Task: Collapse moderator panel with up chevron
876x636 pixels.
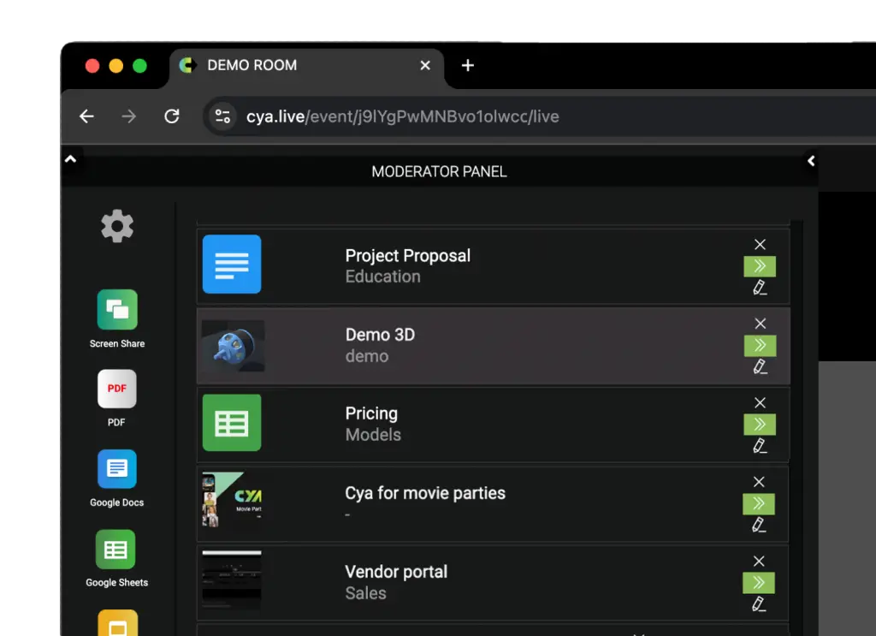Action: tap(70, 159)
